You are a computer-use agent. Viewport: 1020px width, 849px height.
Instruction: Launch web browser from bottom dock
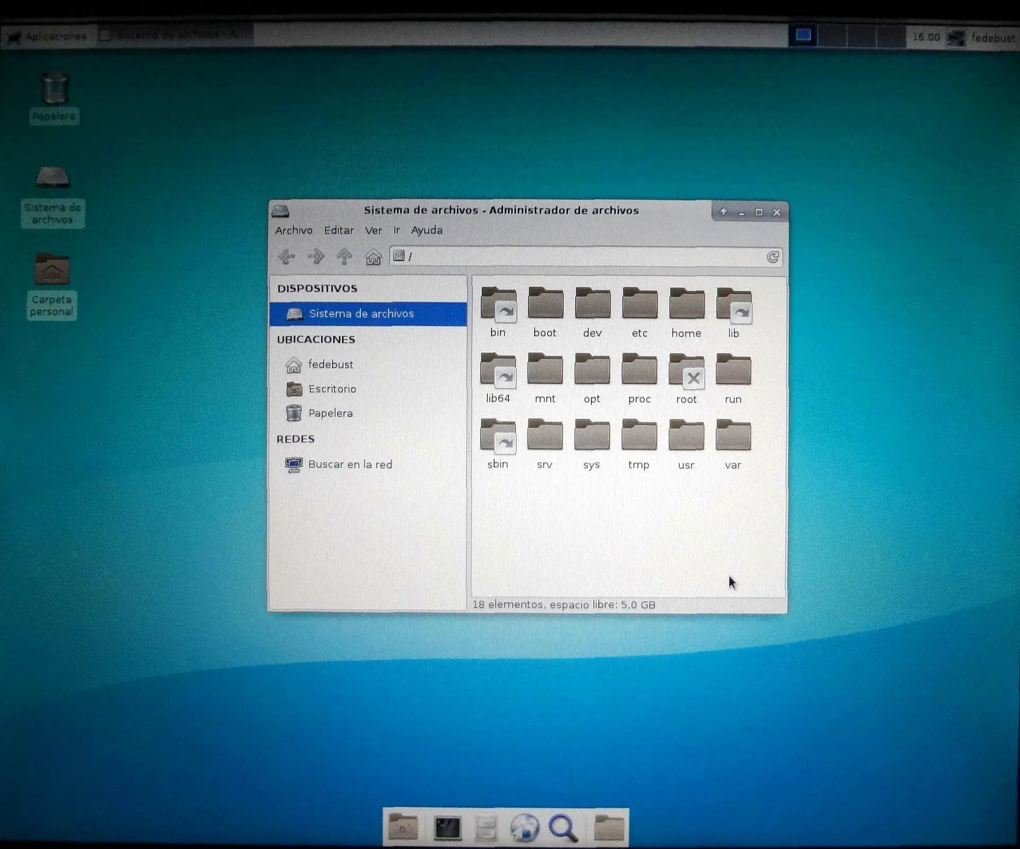click(x=525, y=828)
